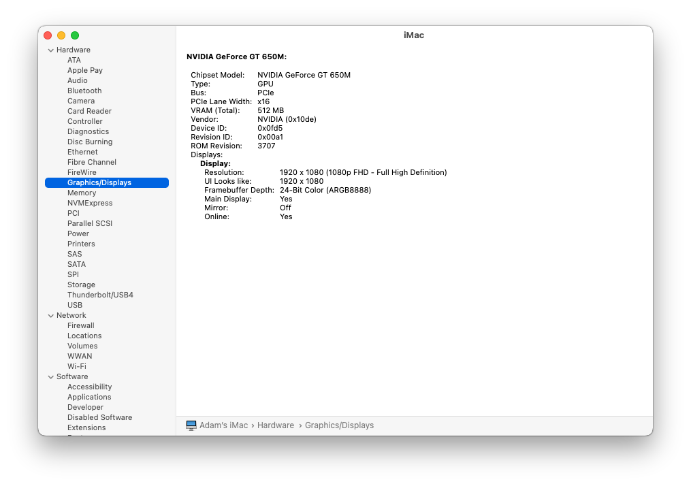This screenshot has height=486, width=691.
Task: Click the Device ID value 0x0fd5
Action: click(x=270, y=128)
